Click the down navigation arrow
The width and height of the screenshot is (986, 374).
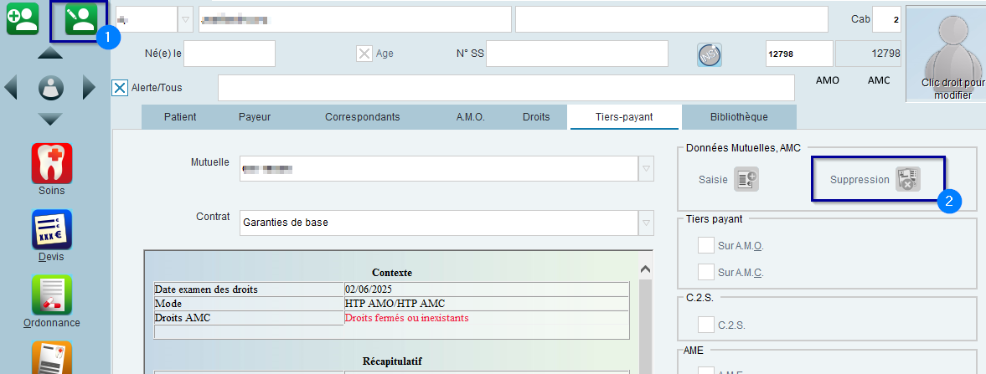(x=50, y=119)
